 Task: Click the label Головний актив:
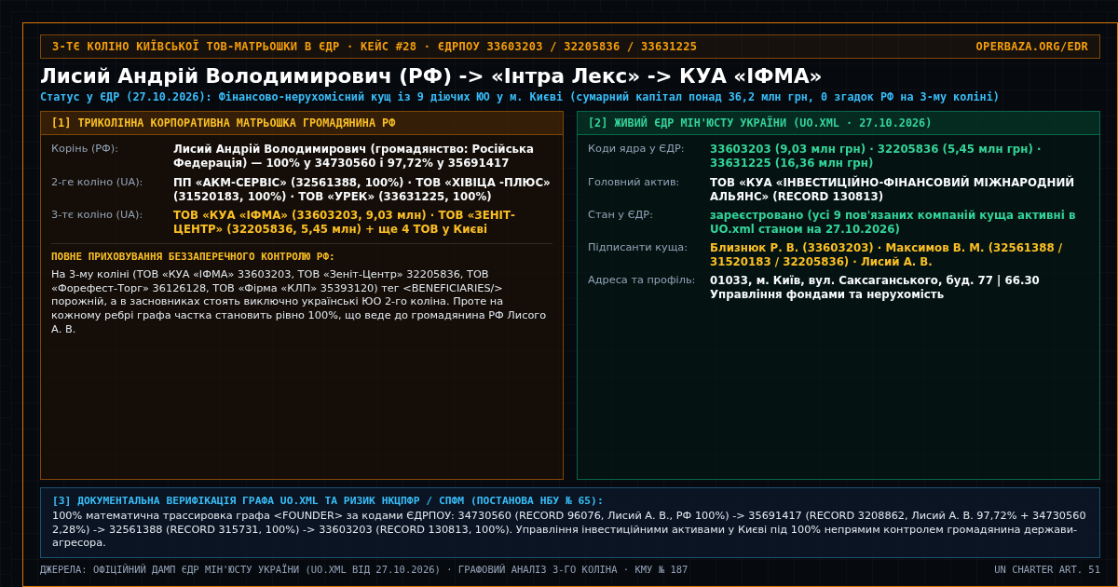point(634,183)
